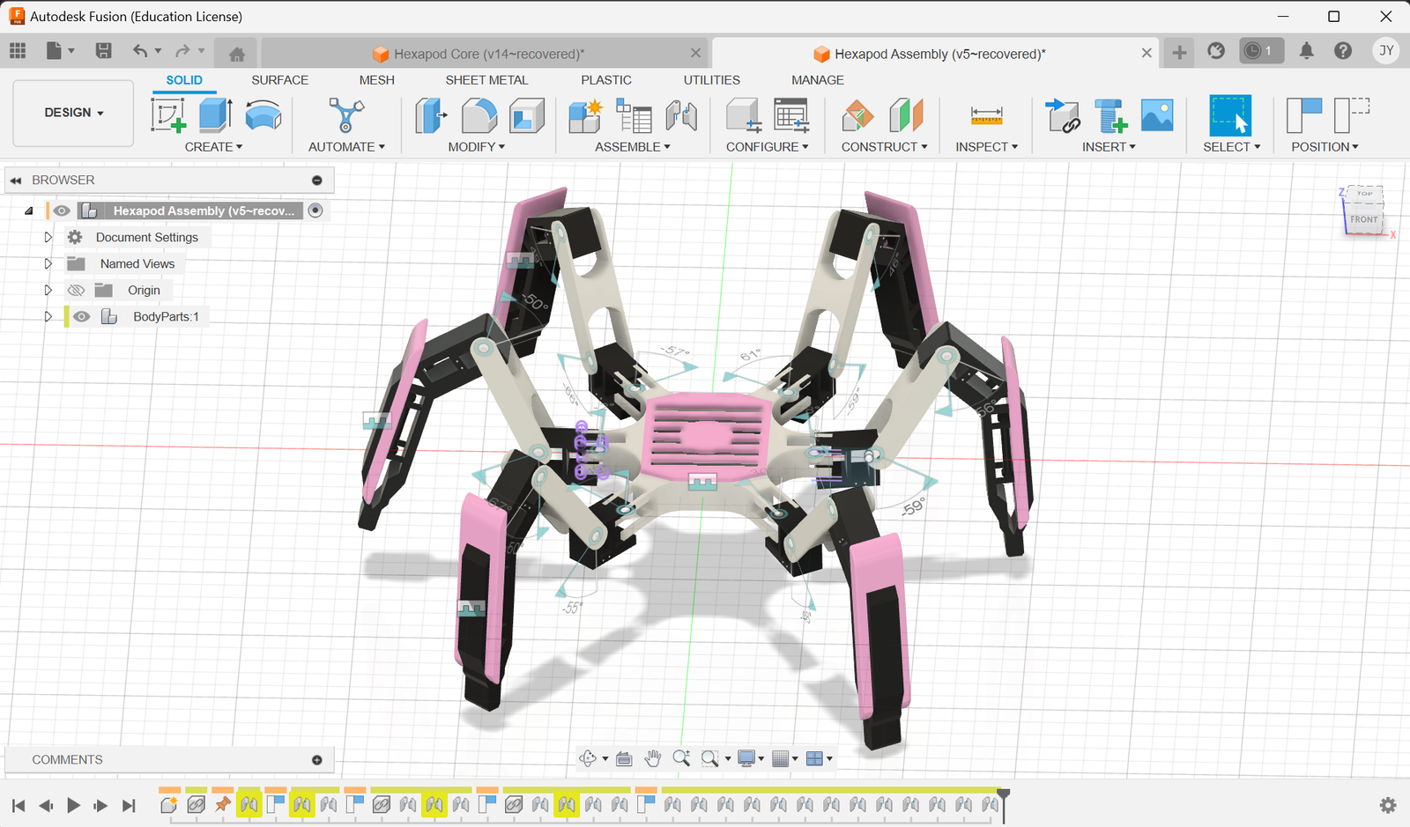Open the COMMENTS panel
1410x827 pixels.
67,759
